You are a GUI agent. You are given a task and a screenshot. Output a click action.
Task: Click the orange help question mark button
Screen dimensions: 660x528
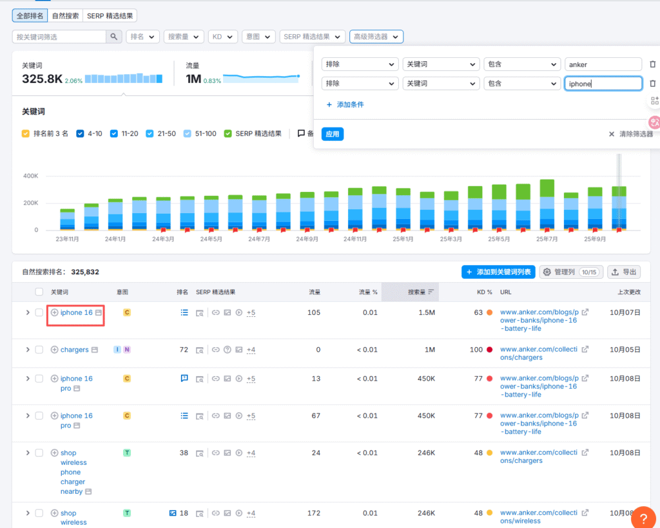pos(643,518)
